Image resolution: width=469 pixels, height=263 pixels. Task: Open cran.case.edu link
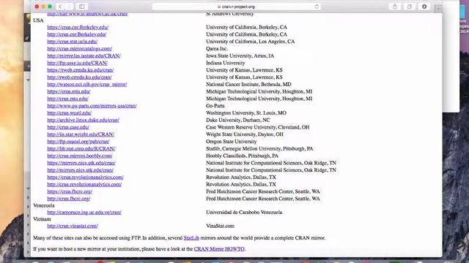[68, 127]
